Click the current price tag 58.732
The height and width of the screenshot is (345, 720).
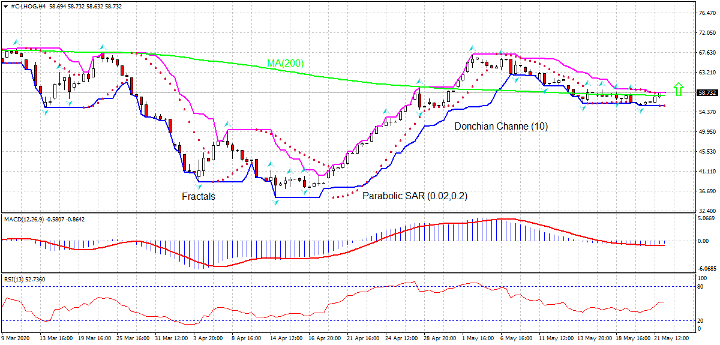[707, 93]
